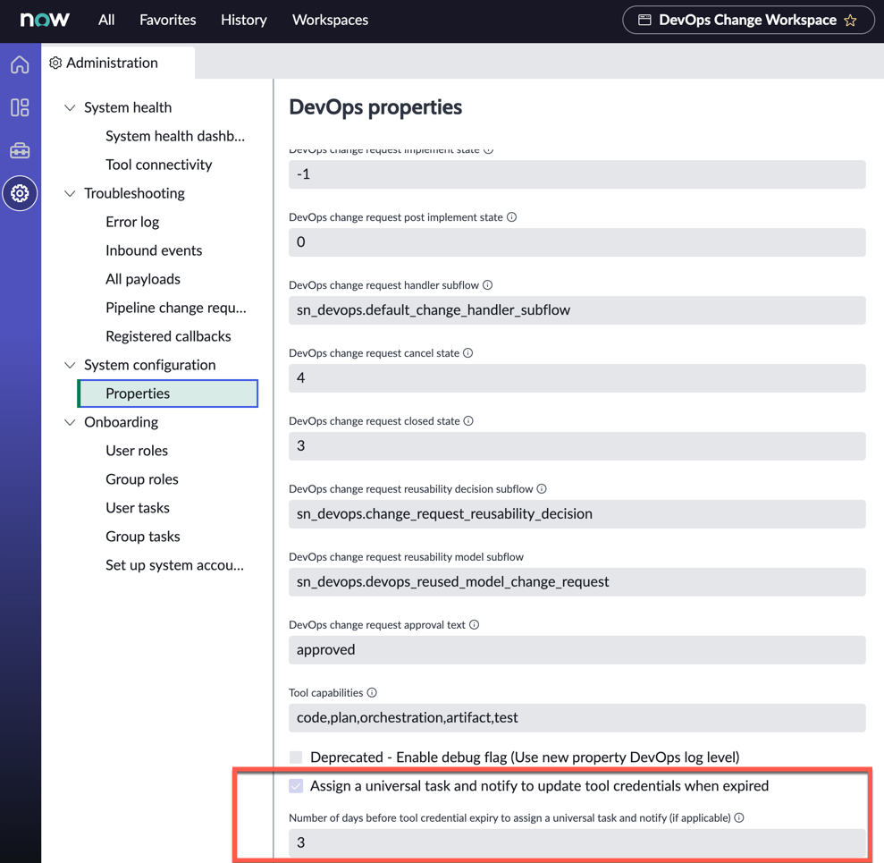Screen dimensions: 884x863
Task: Click closed state field with 3
Action: click(577, 446)
